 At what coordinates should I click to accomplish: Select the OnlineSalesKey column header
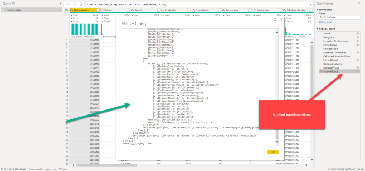pyautogui.click(x=85, y=10)
